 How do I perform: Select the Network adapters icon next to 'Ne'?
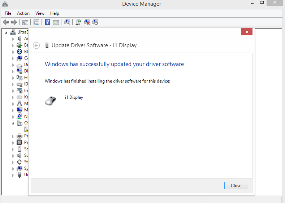[x=20, y=116]
